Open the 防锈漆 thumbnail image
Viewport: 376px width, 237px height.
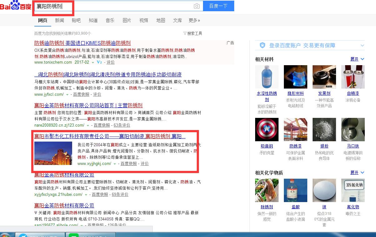[x=295, y=130]
